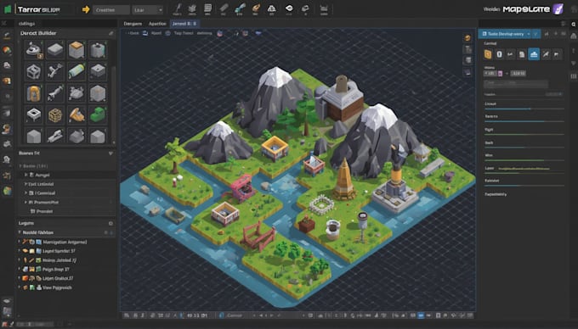Select the green stepped block piece
This screenshot has width=578, height=329.
coord(98,114)
